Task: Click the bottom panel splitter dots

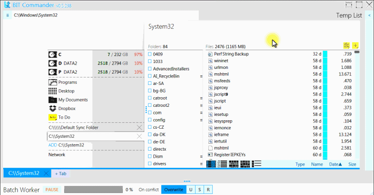Action: [x=187, y=181]
